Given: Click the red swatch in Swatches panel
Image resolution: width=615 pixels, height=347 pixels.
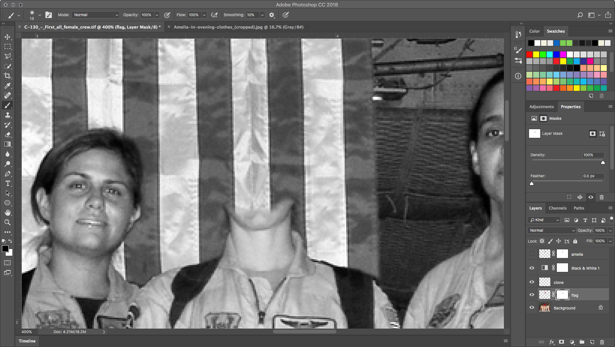Looking at the screenshot, I should (x=529, y=54).
